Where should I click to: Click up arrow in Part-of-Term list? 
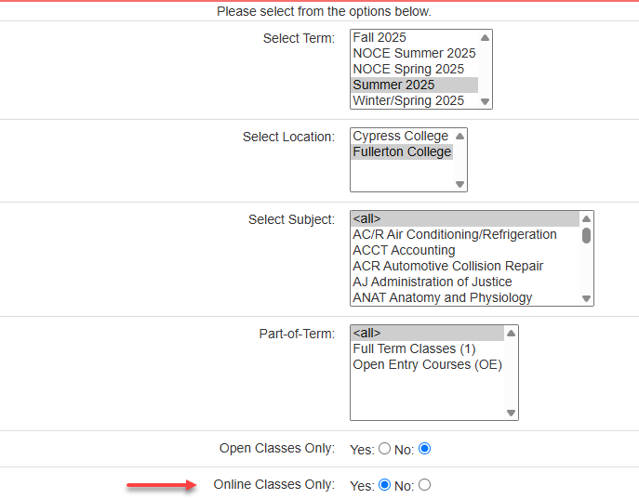pos(511,334)
